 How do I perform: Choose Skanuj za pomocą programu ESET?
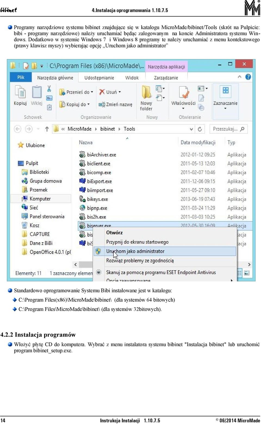pyautogui.click(x=161, y=272)
